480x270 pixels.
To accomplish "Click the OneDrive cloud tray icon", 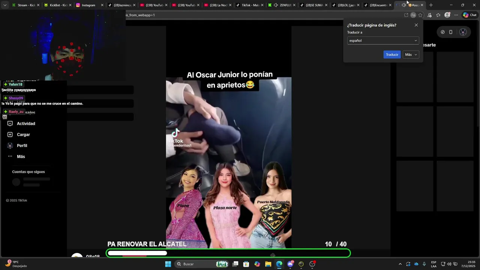I will click(x=416, y=264).
